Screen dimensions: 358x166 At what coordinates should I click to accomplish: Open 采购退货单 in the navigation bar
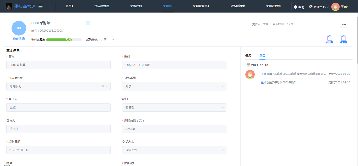click(x=273, y=6)
